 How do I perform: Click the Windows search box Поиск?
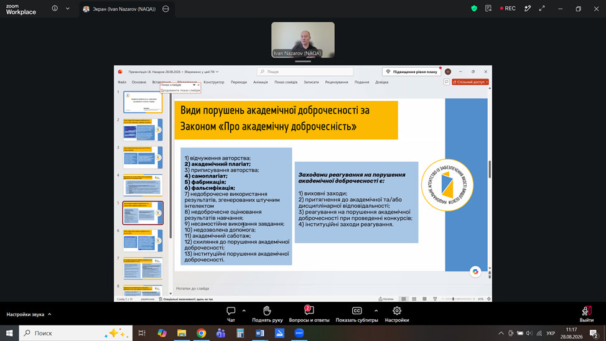tap(76, 333)
